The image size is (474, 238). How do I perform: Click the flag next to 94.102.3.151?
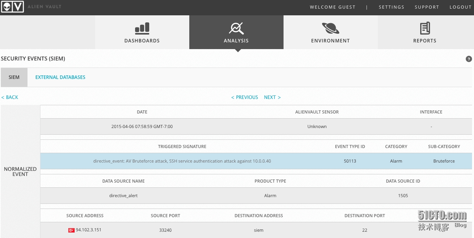pos(71,230)
